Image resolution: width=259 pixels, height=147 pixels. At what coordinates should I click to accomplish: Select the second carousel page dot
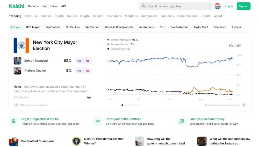click(x=125, y=105)
